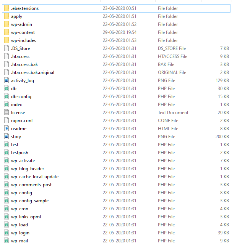Click the 30 KB size of db

point(223,88)
